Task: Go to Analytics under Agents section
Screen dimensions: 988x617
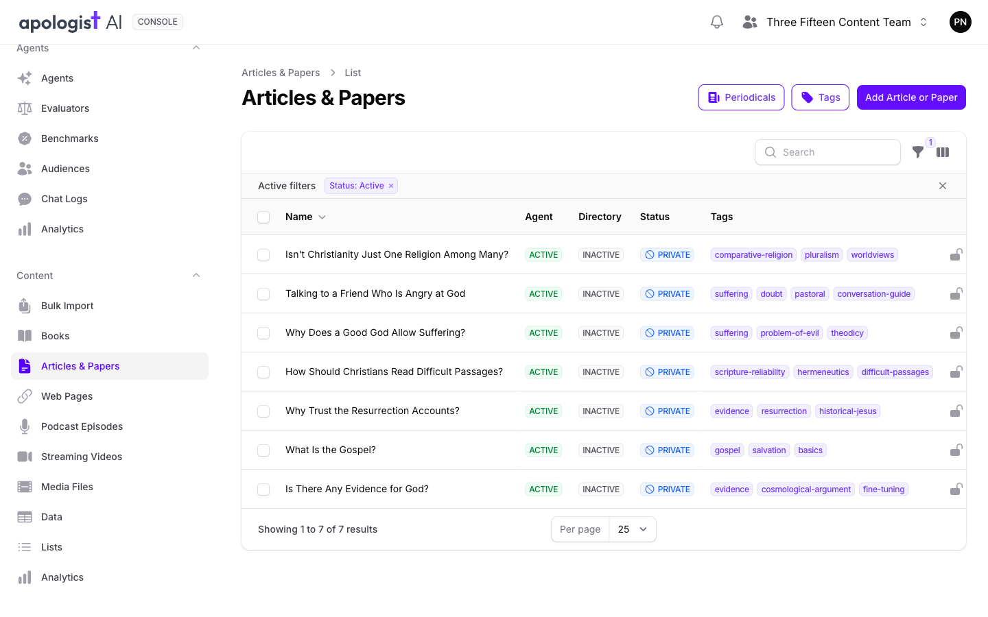Action: pyautogui.click(x=110, y=229)
